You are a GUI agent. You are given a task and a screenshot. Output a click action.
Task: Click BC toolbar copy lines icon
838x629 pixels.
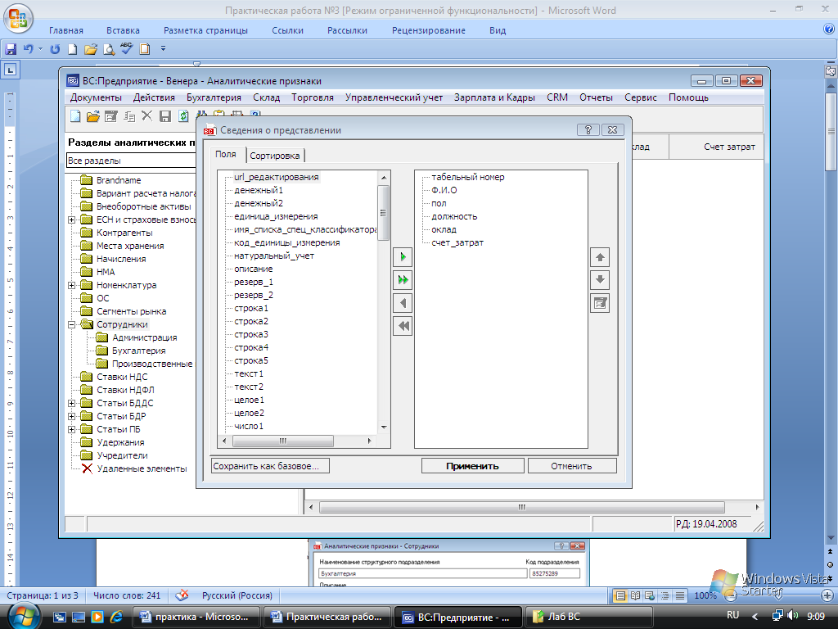[129, 116]
